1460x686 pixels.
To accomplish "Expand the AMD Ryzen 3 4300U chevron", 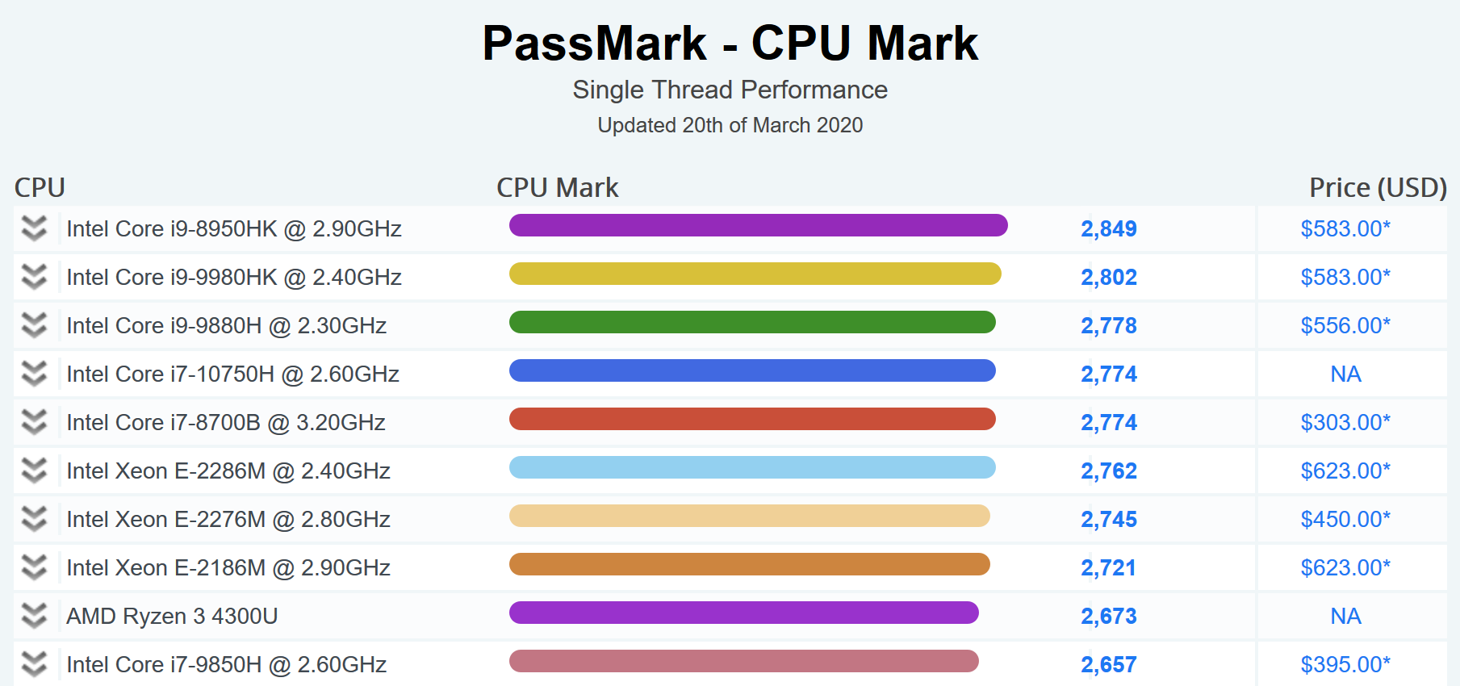I will tap(34, 616).
